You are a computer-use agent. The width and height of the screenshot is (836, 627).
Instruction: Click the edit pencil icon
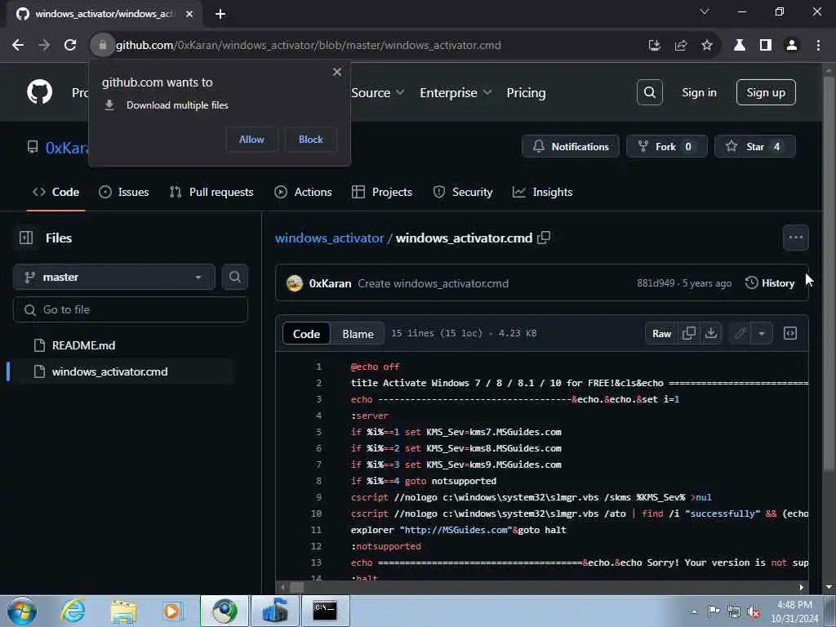(740, 334)
